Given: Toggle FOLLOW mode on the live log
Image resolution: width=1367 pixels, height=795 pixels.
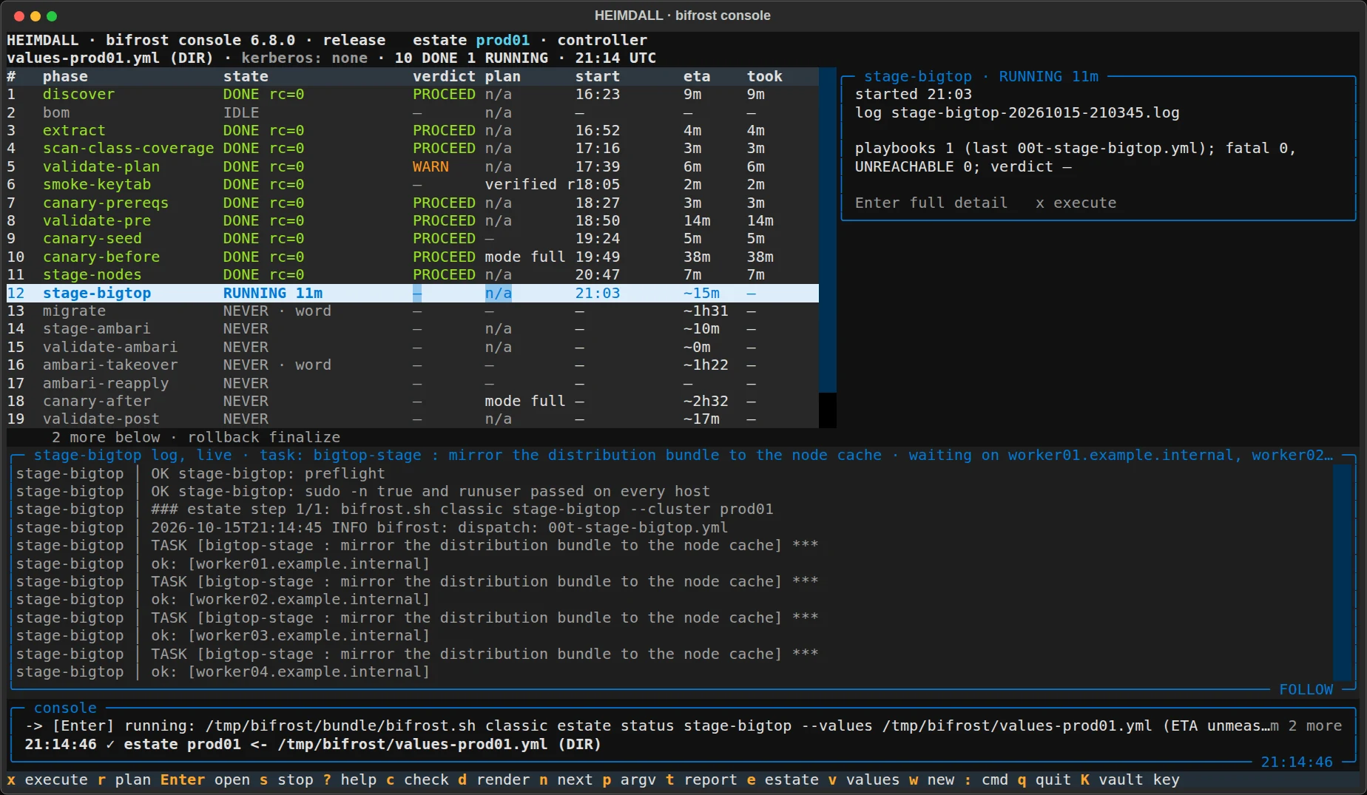Looking at the screenshot, I should (1306, 689).
